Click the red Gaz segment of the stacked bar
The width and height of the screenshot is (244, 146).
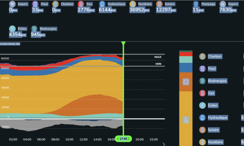tap(186, 54)
